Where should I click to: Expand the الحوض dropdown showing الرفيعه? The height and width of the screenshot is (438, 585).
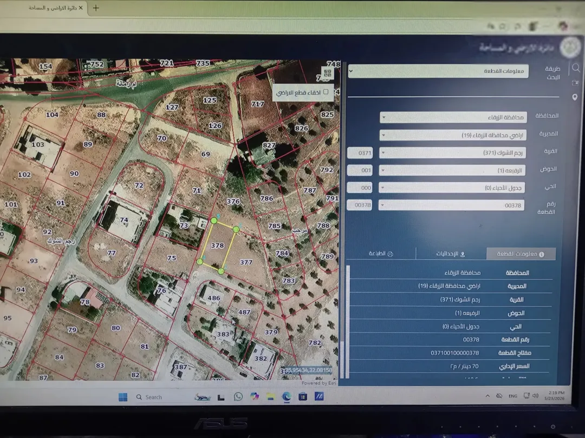tap(452, 170)
